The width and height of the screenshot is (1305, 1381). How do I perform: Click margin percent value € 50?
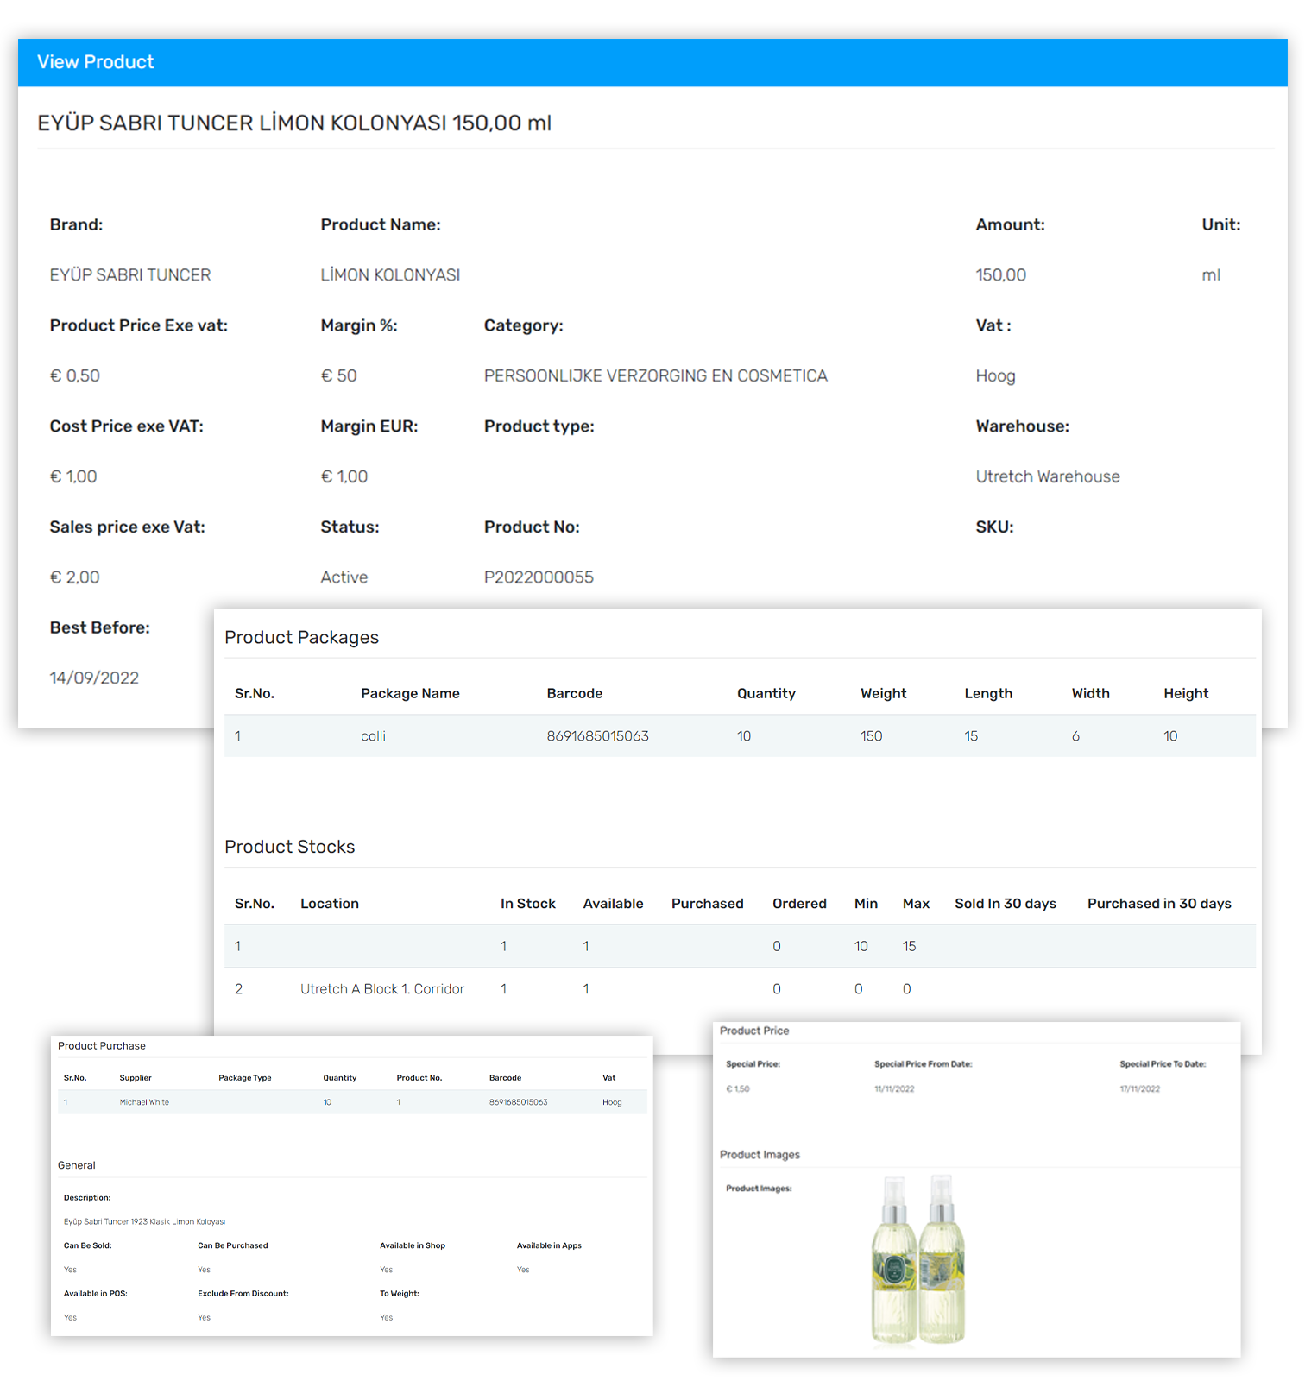pos(338,376)
